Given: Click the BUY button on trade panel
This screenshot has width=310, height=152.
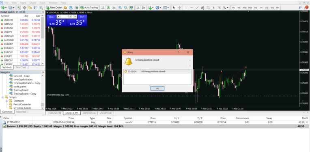Looking at the screenshot, I should click(82, 17).
